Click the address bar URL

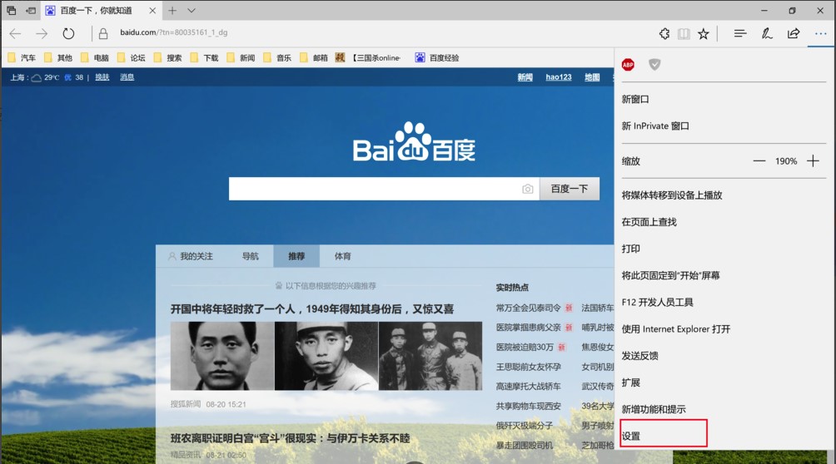174,32
